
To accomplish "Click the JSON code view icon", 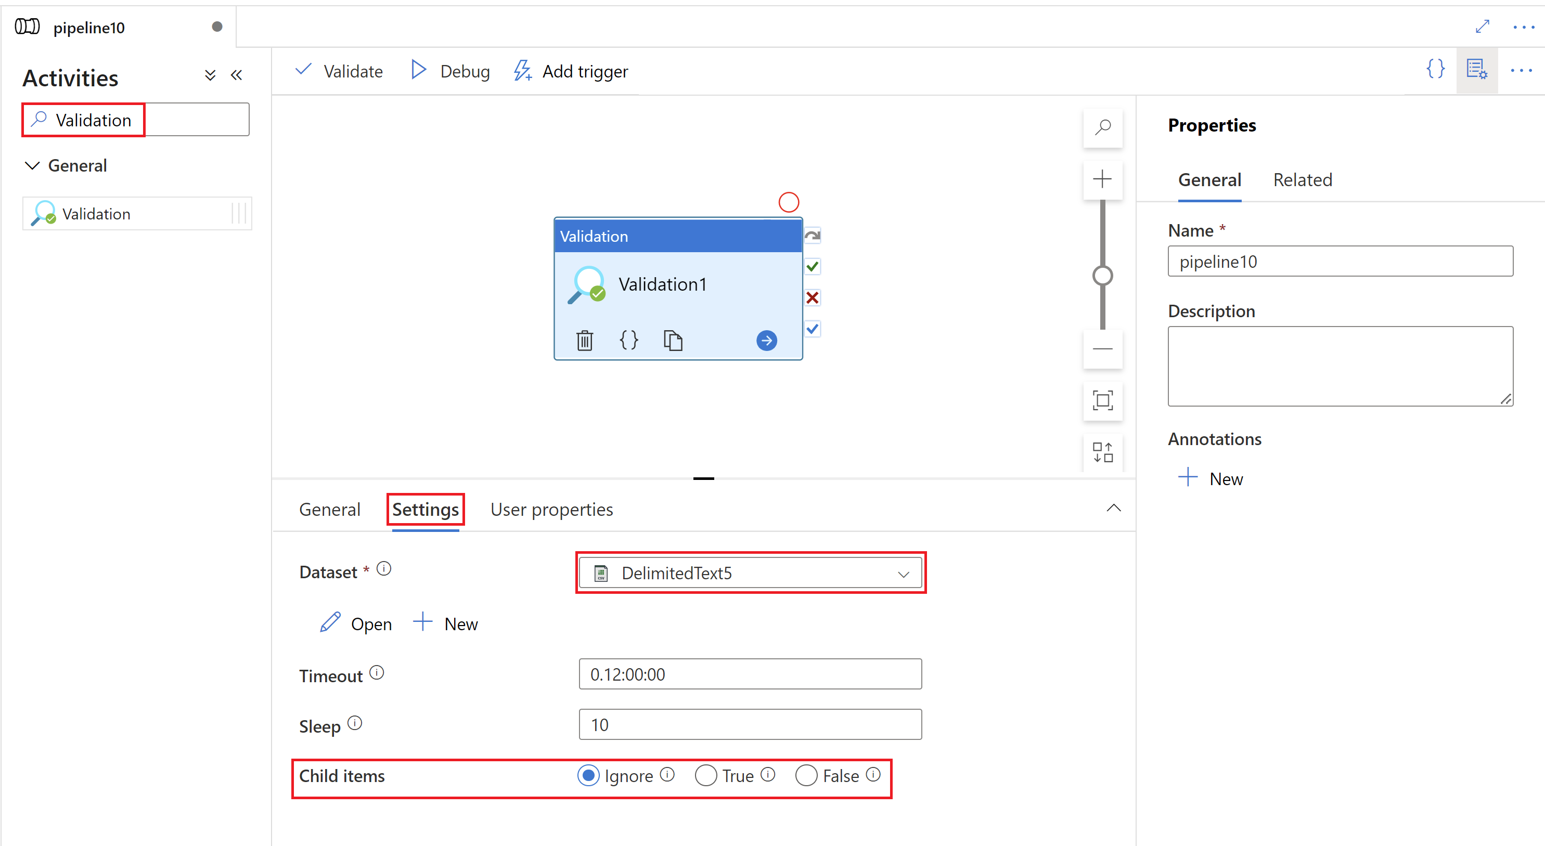I will [1436, 72].
